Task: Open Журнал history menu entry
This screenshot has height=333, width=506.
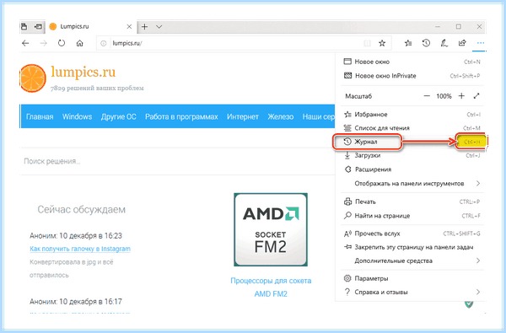Action: pos(412,142)
